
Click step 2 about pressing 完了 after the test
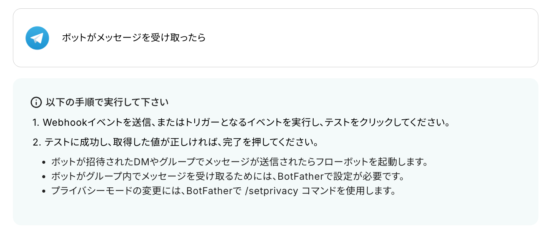click(x=175, y=143)
